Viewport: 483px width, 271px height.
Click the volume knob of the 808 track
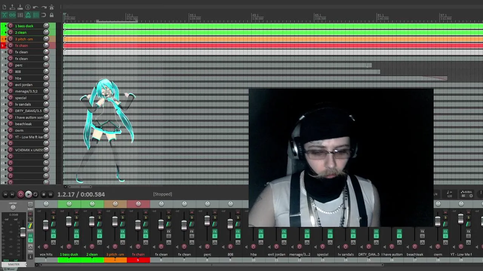[46, 72]
